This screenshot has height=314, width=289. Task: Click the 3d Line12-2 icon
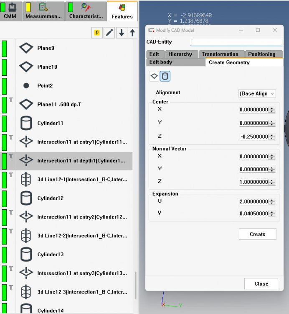(x=26, y=236)
